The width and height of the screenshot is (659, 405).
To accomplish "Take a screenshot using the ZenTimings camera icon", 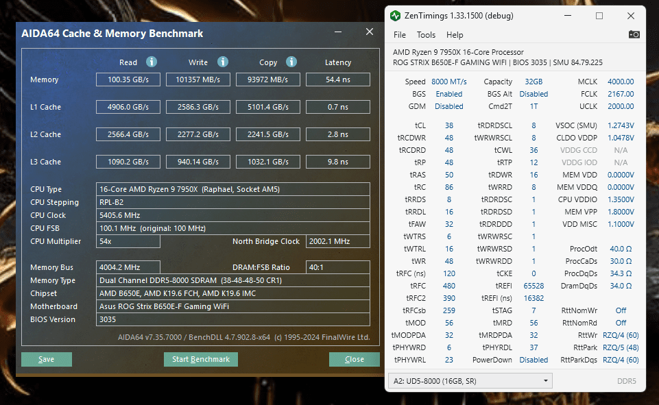I will [x=634, y=34].
